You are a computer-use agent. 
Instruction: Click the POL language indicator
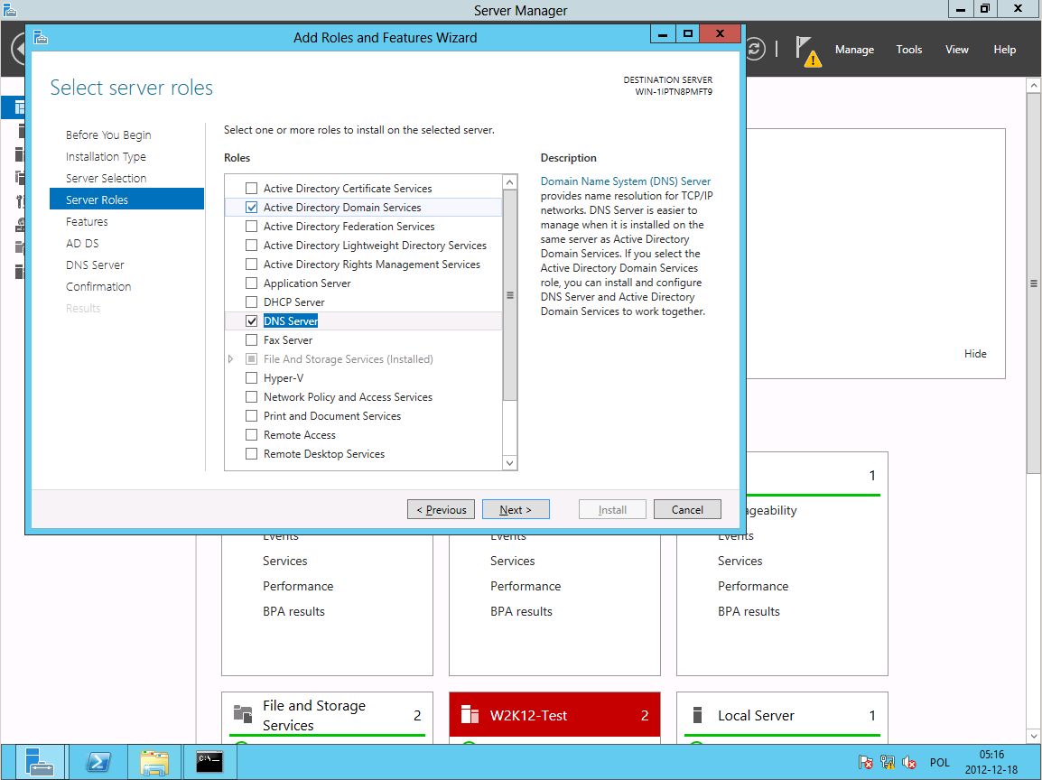939,762
